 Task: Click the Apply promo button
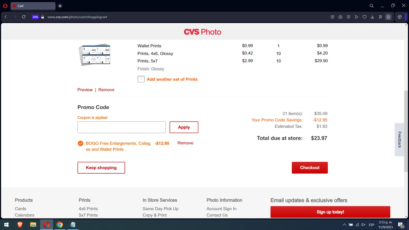pos(184,127)
